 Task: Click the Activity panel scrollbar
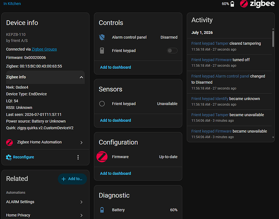click(x=273, y=39)
